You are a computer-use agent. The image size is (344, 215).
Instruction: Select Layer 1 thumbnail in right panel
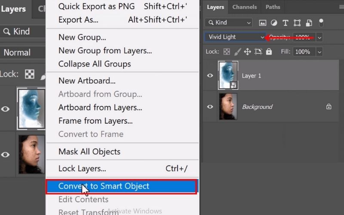[228, 75]
